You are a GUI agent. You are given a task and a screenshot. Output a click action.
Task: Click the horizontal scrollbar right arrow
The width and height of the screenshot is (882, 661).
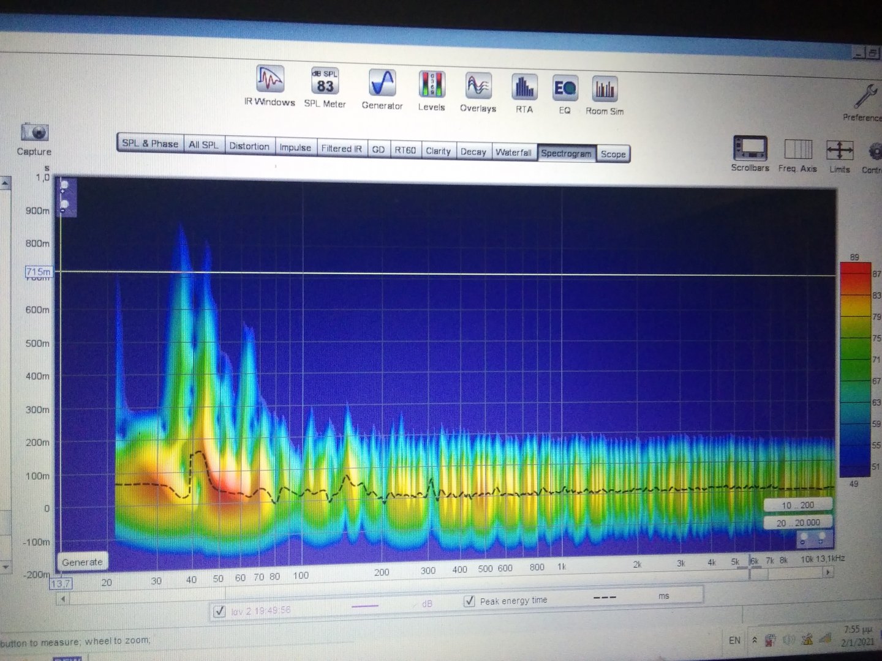[x=828, y=572]
